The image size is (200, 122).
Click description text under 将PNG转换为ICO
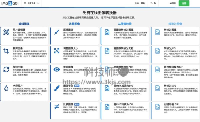(x=130, y=110)
